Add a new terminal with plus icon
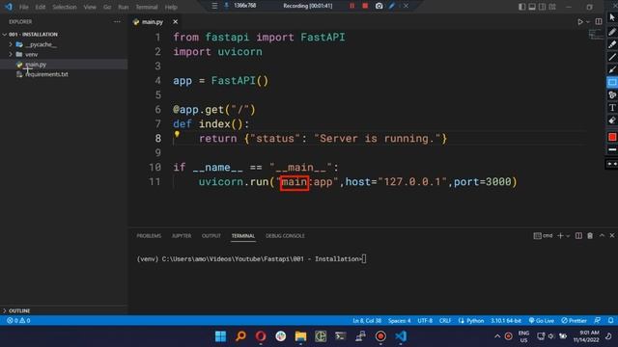 pos(560,235)
